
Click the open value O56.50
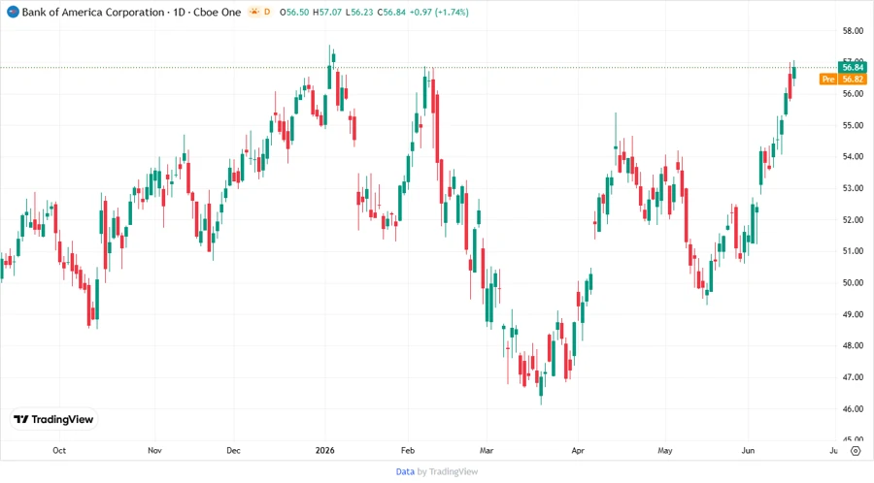point(293,12)
